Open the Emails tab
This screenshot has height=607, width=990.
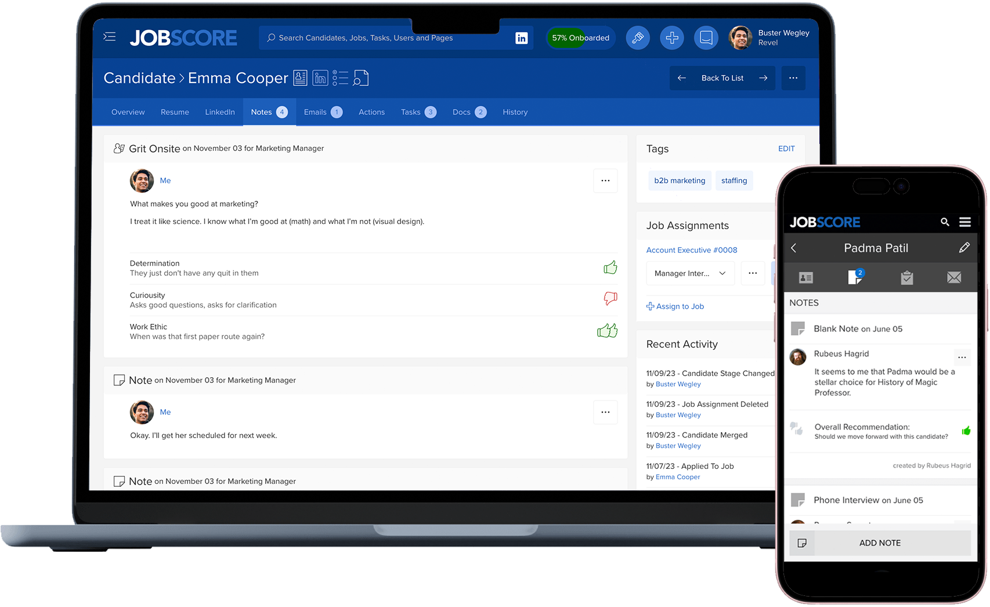click(323, 112)
